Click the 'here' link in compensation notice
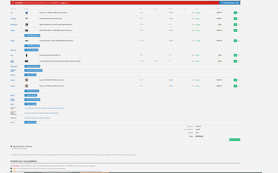278x173 pixels. [x=134, y=155]
